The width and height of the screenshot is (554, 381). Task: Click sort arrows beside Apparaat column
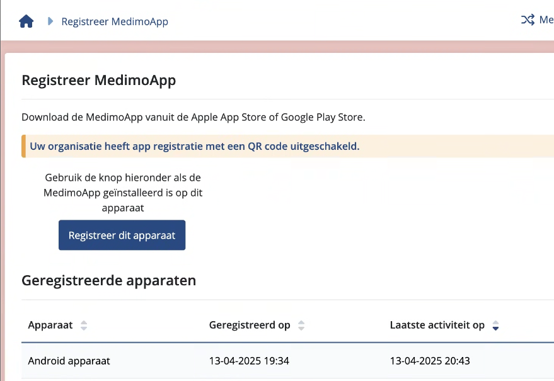[x=84, y=326]
